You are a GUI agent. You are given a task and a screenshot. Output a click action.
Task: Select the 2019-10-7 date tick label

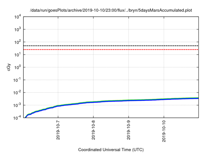click(58, 130)
